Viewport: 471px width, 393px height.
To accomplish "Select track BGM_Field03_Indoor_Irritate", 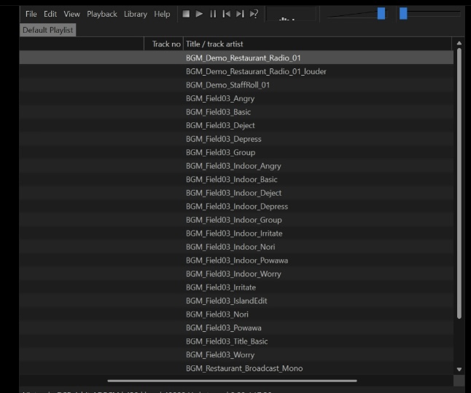I will click(x=236, y=233).
